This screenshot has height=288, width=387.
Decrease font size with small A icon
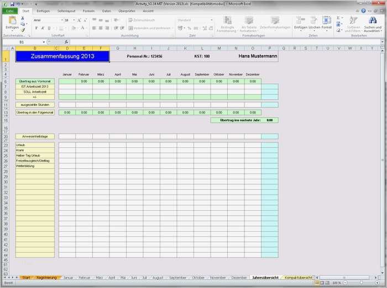point(85,20)
